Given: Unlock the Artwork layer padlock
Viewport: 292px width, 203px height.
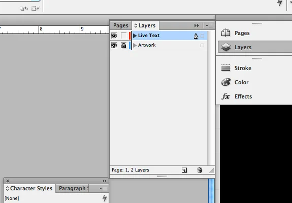Looking at the screenshot, I should [x=123, y=45].
